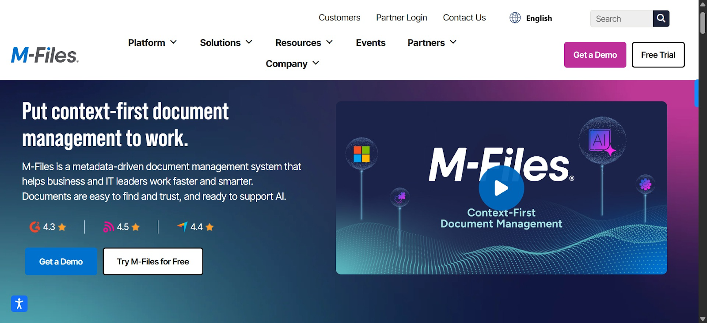The width and height of the screenshot is (707, 323).
Task: Click the 4.3 rating text
Action: [49, 227]
